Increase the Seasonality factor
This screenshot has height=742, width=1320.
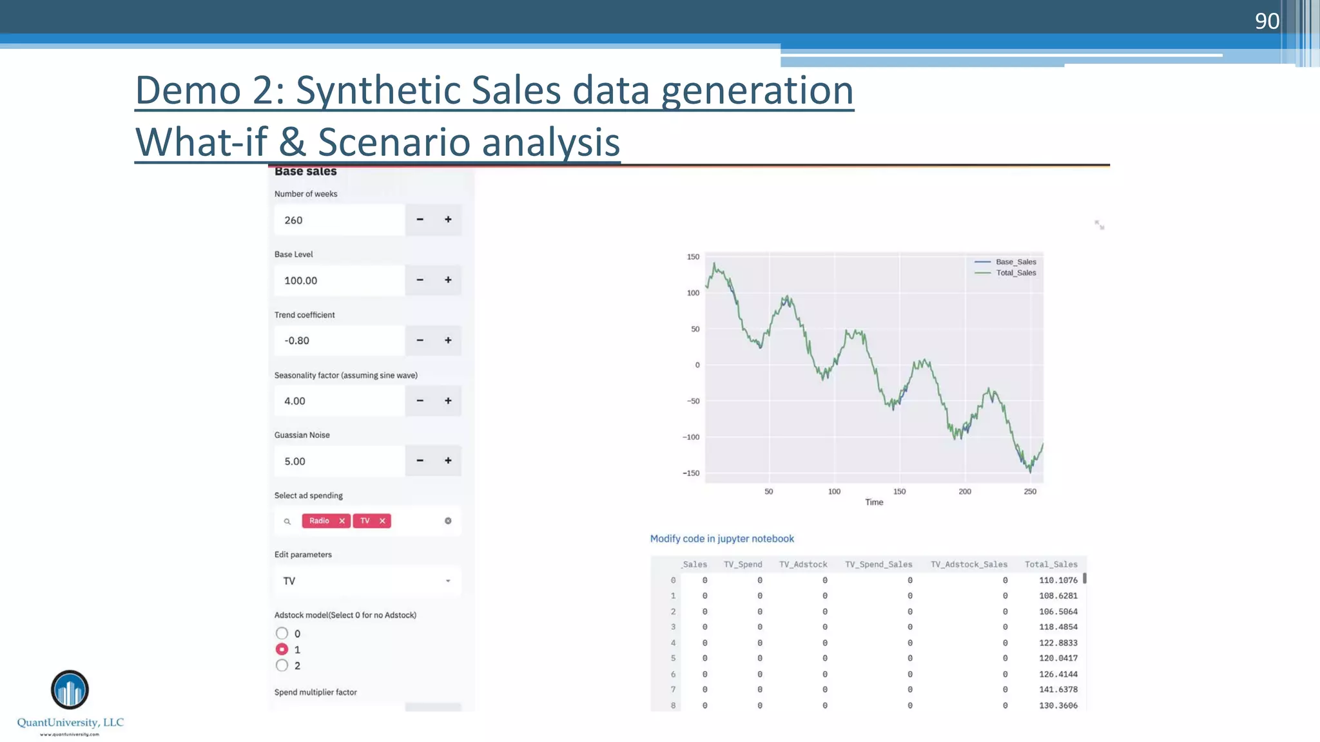(x=448, y=401)
